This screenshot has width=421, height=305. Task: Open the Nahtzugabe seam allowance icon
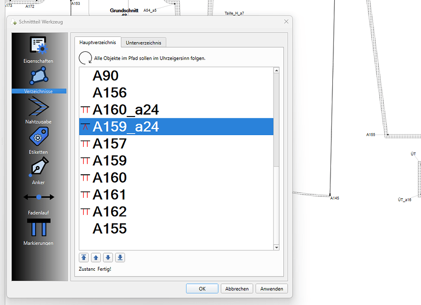click(39, 106)
